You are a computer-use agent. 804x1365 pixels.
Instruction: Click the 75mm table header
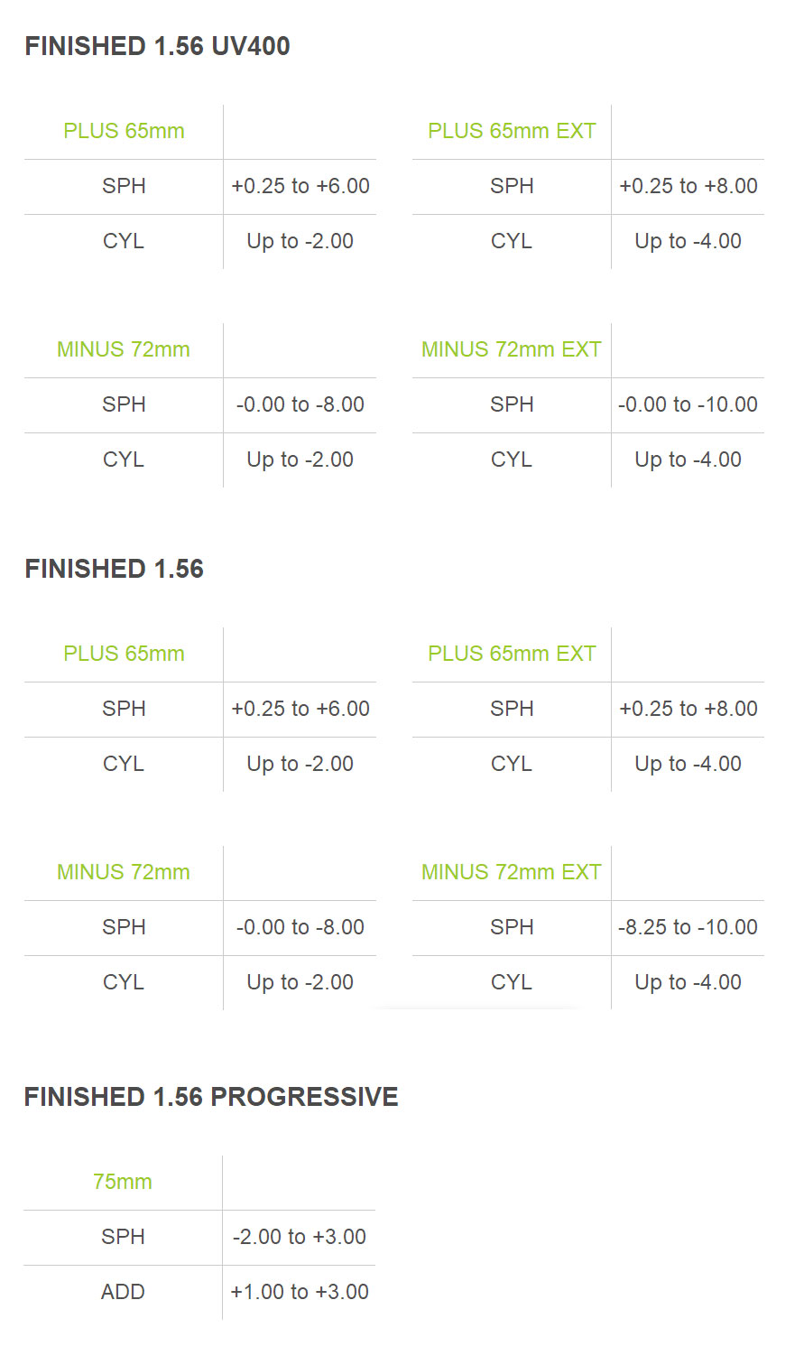(x=123, y=1182)
